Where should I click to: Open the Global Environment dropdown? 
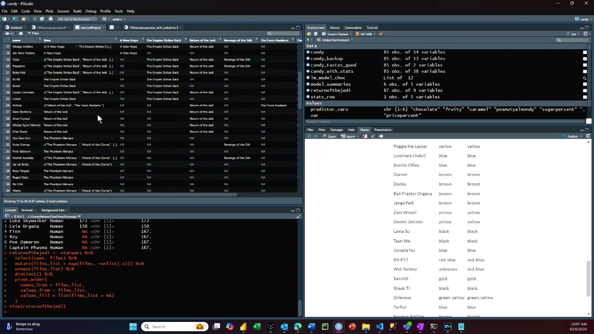[335, 40]
